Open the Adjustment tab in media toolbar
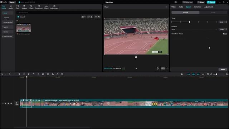Screen dimensions: 229x129 pyautogui.click(x=54, y=7)
